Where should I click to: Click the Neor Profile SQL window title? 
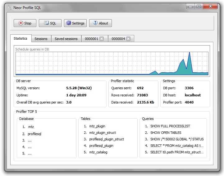[27, 7]
